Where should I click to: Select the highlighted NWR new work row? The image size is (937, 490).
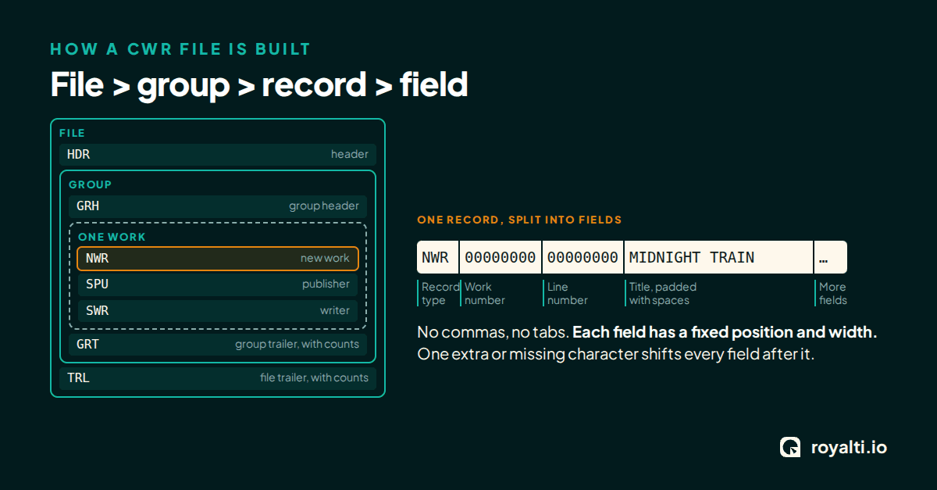click(x=218, y=259)
